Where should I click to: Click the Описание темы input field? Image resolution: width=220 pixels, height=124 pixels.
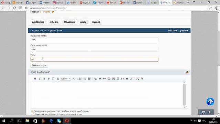pyautogui.click(x=94, y=49)
